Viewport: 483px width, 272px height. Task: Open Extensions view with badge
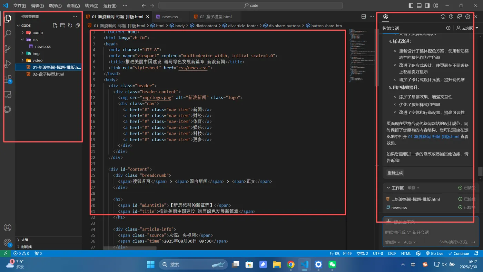click(8, 80)
